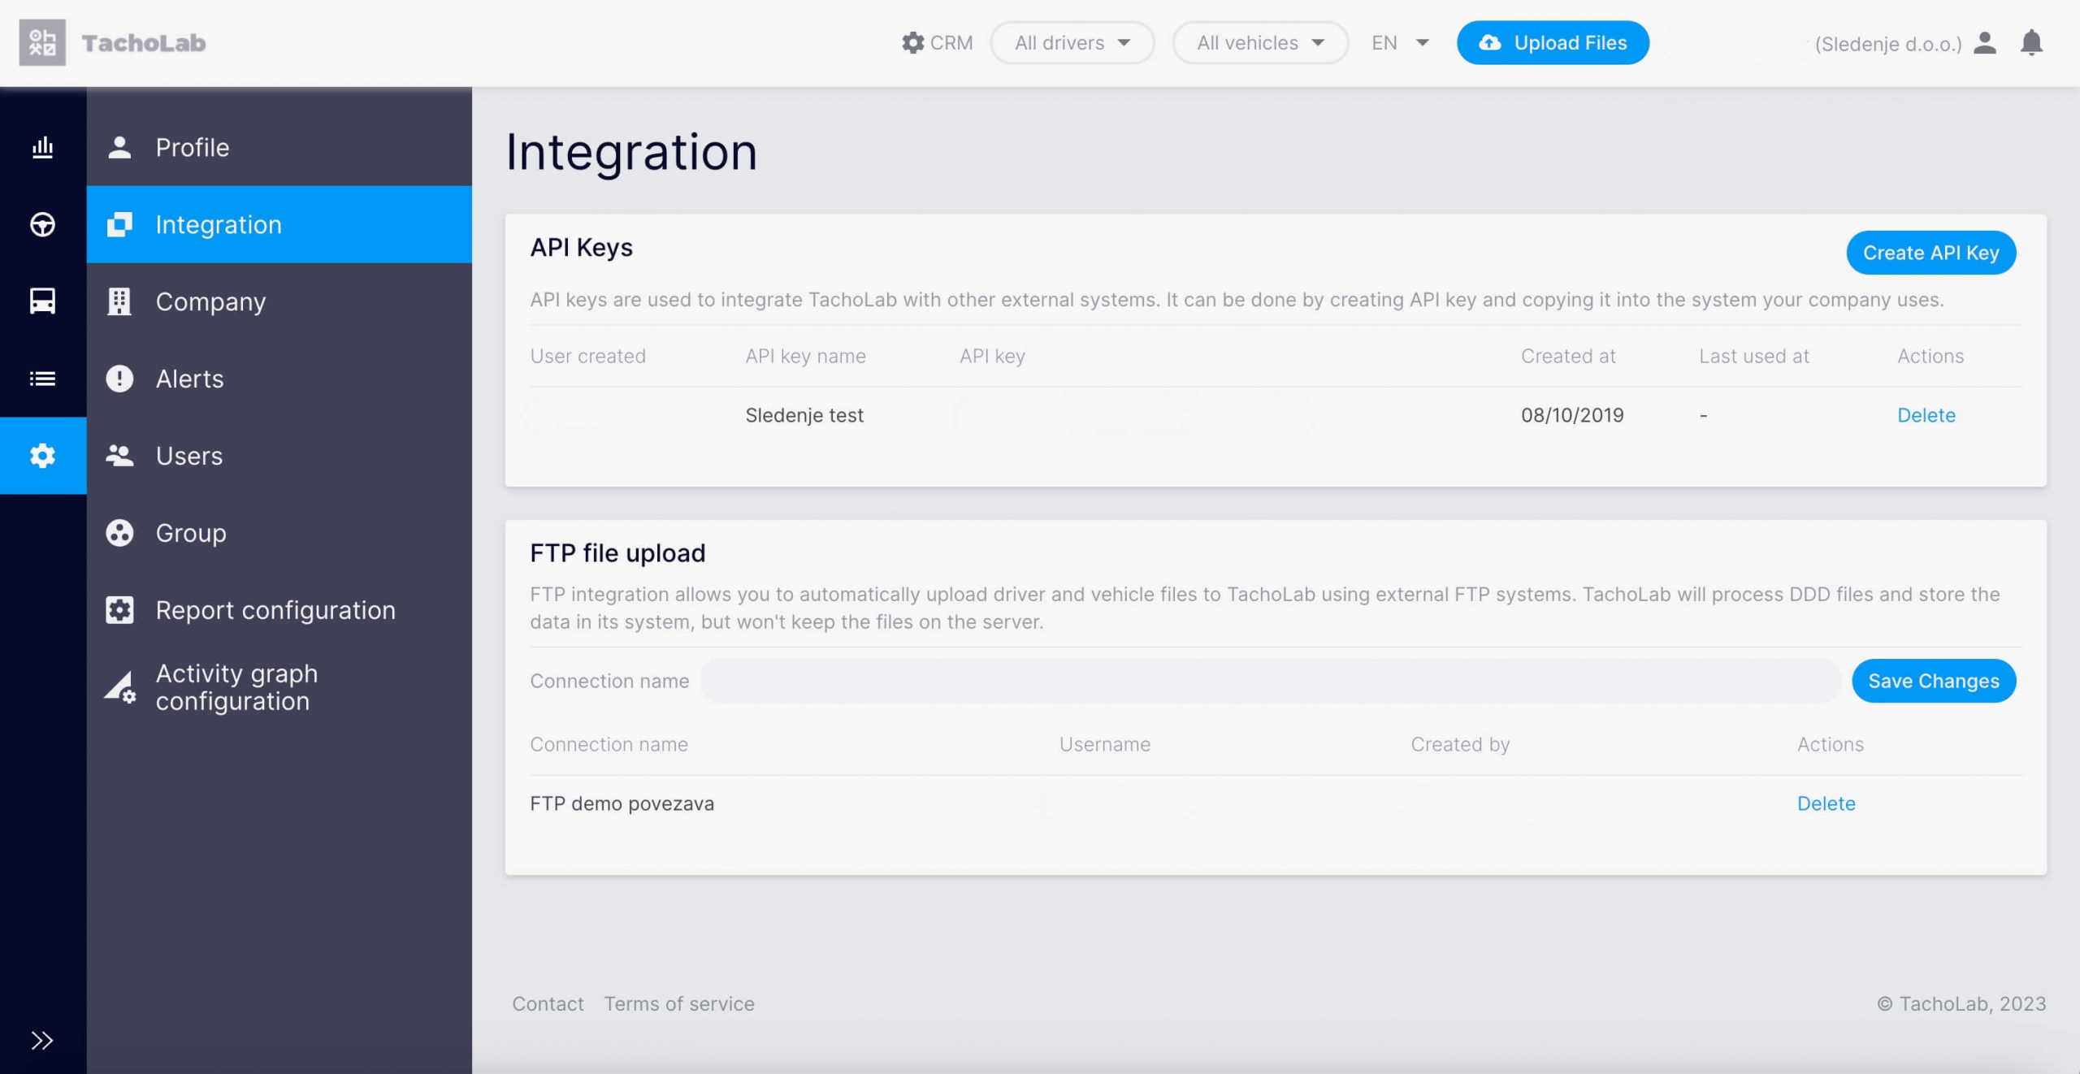This screenshot has height=1074, width=2080.
Task: Click the Activity graph configuration icon
Action: tap(120, 687)
